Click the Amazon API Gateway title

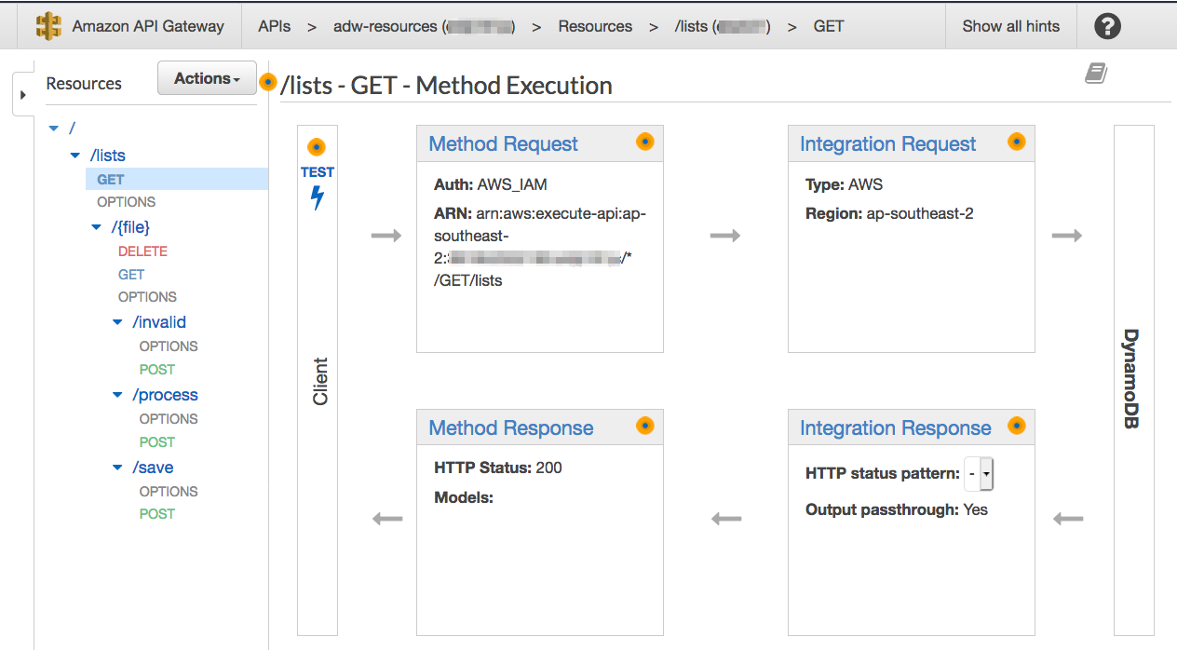148,26
